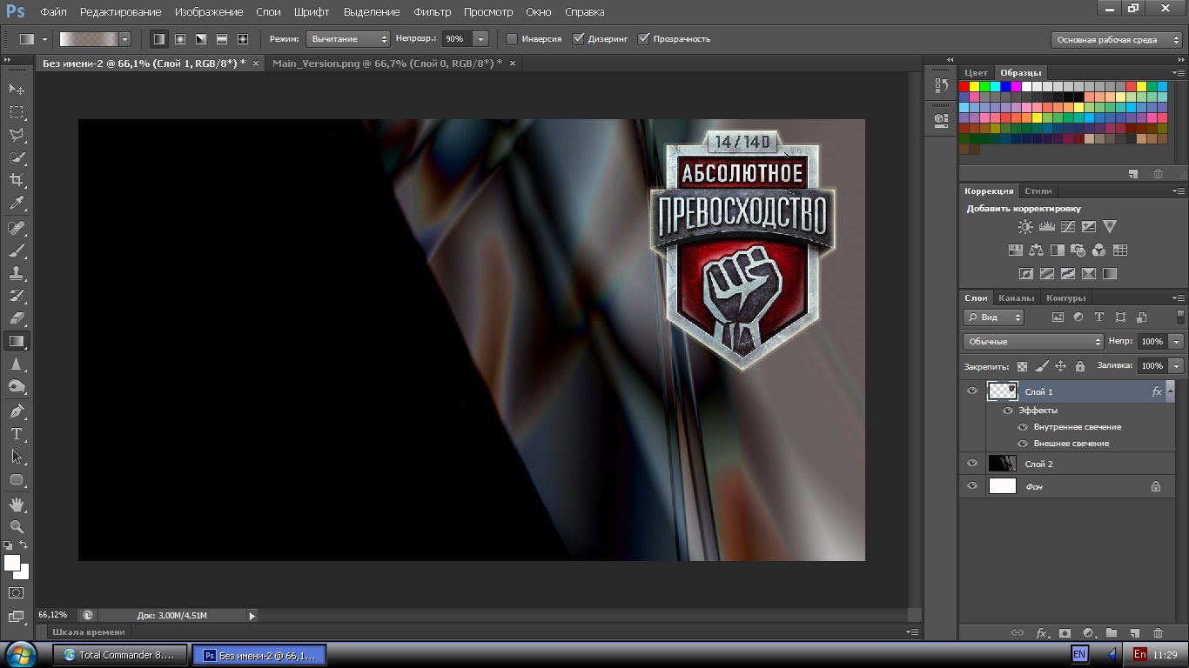Select the Hand tool
The image size is (1189, 668).
pyautogui.click(x=17, y=504)
